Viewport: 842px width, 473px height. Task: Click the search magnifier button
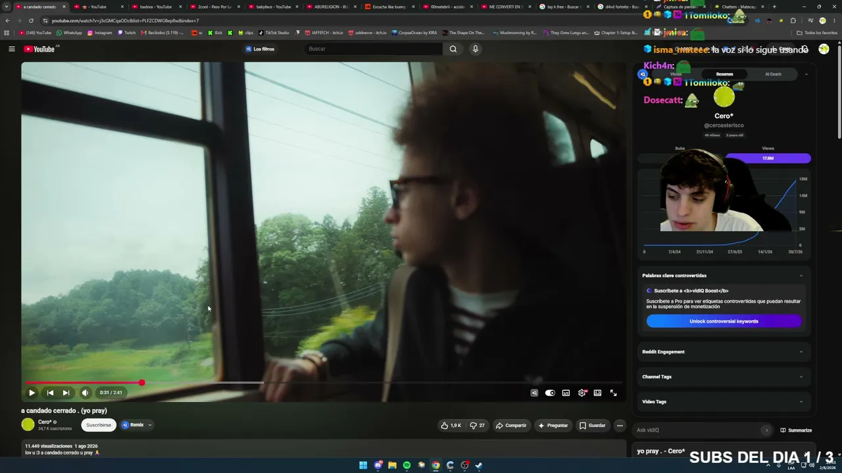[x=453, y=49]
